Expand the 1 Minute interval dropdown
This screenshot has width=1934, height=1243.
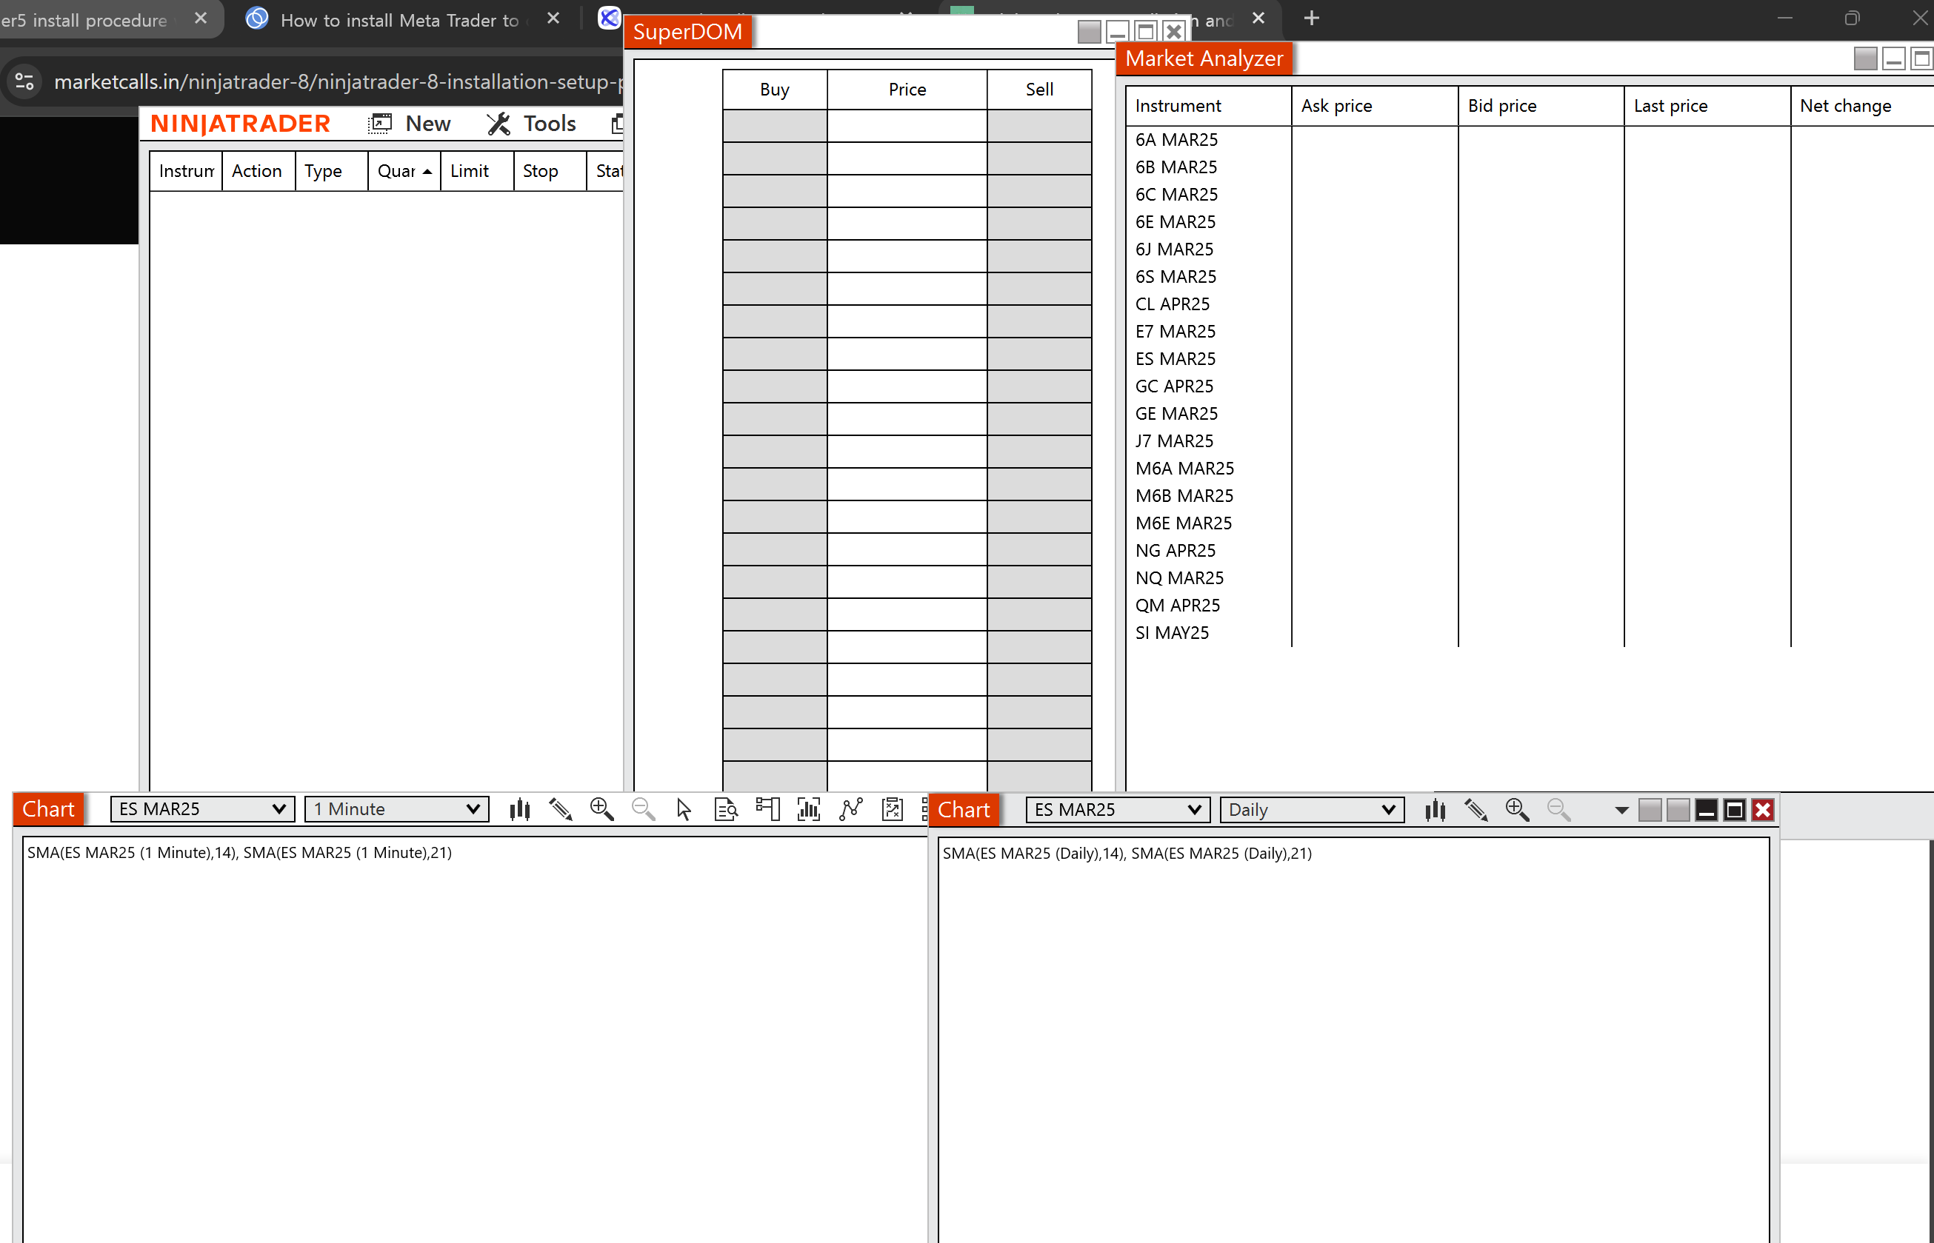point(396,808)
